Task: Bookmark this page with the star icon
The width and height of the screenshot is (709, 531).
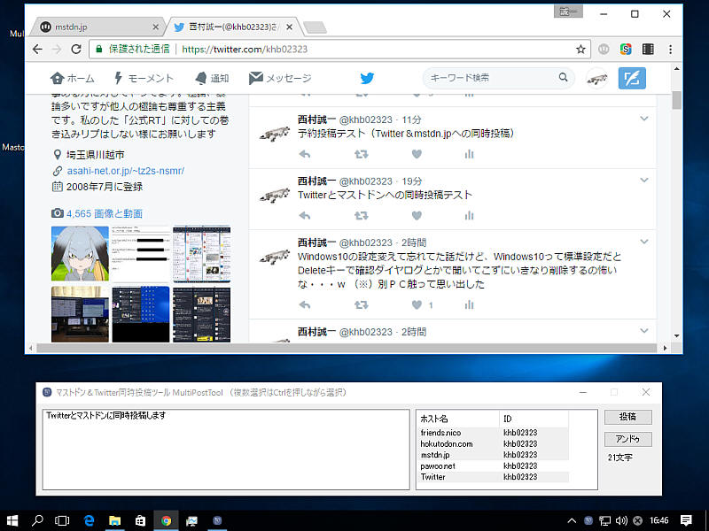Action: click(x=580, y=50)
